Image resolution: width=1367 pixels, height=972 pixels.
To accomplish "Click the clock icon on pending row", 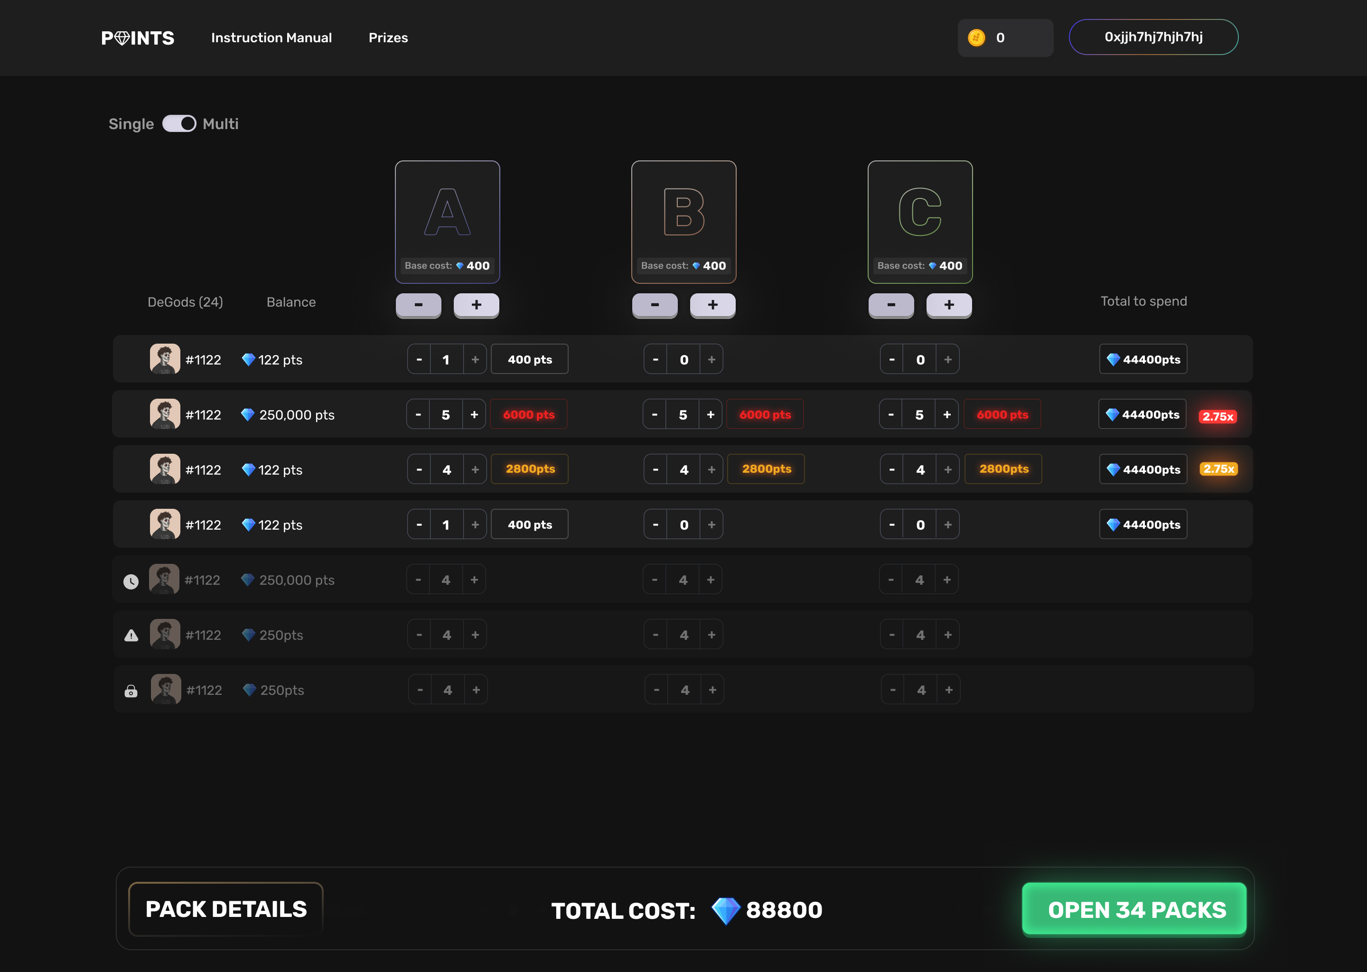I will pyautogui.click(x=131, y=581).
